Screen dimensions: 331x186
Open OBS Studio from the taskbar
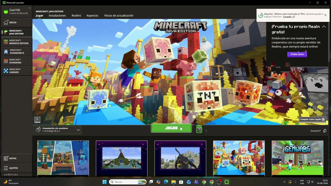[219, 182]
